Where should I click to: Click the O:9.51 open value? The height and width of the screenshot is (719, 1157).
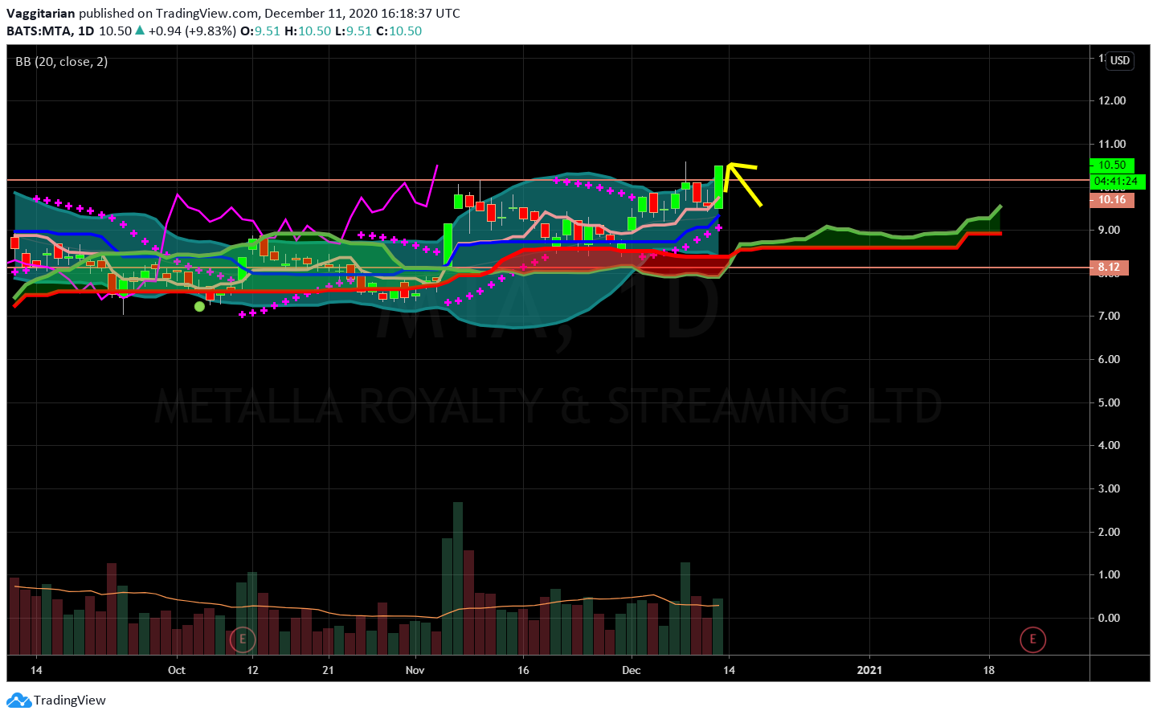[262, 31]
